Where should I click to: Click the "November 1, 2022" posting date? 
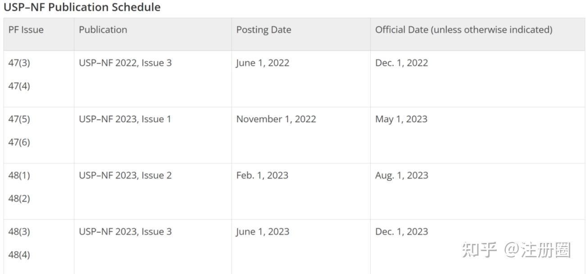[x=276, y=119]
